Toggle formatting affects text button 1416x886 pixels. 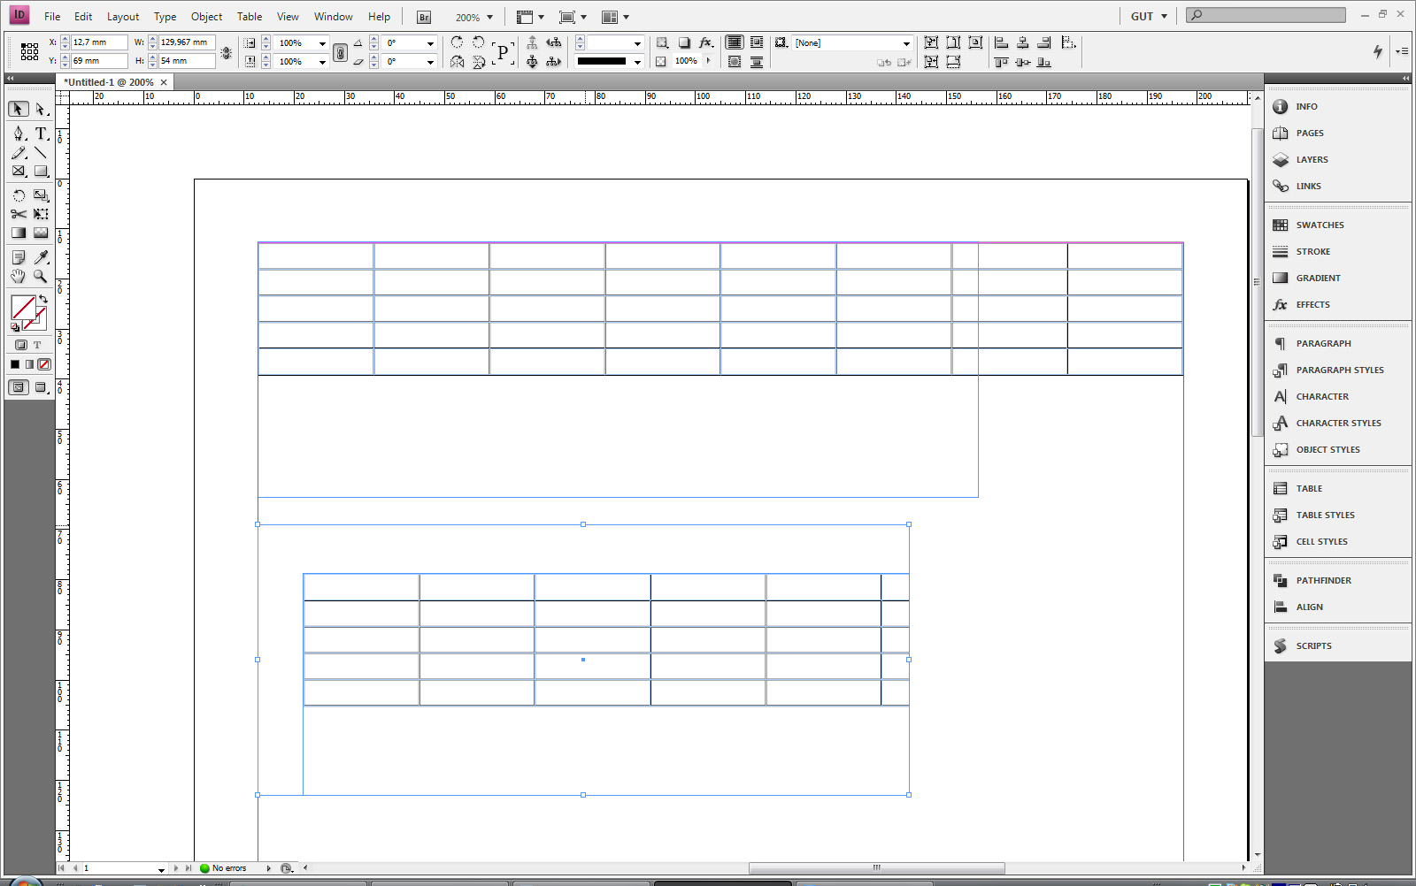point(37,345)
